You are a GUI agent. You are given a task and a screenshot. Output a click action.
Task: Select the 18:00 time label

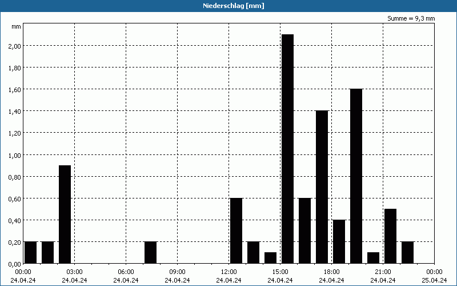331,272
